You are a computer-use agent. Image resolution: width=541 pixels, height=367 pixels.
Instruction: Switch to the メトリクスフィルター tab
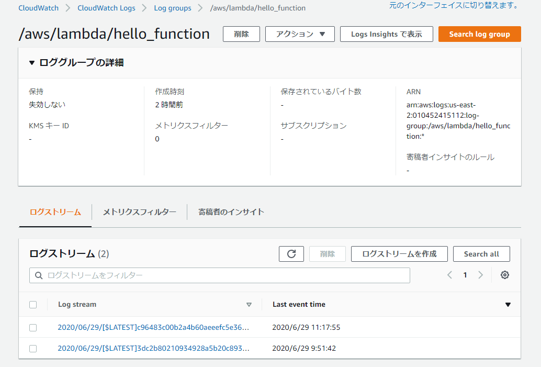coord(139,212)
